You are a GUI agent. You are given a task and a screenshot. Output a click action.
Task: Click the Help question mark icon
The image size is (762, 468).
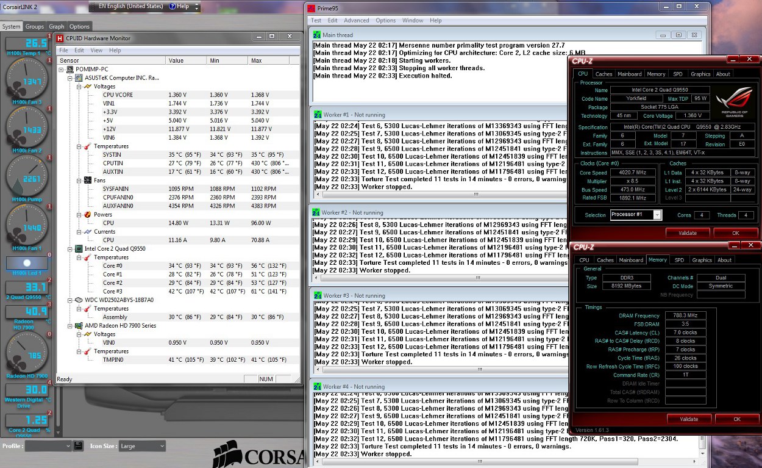172,6
